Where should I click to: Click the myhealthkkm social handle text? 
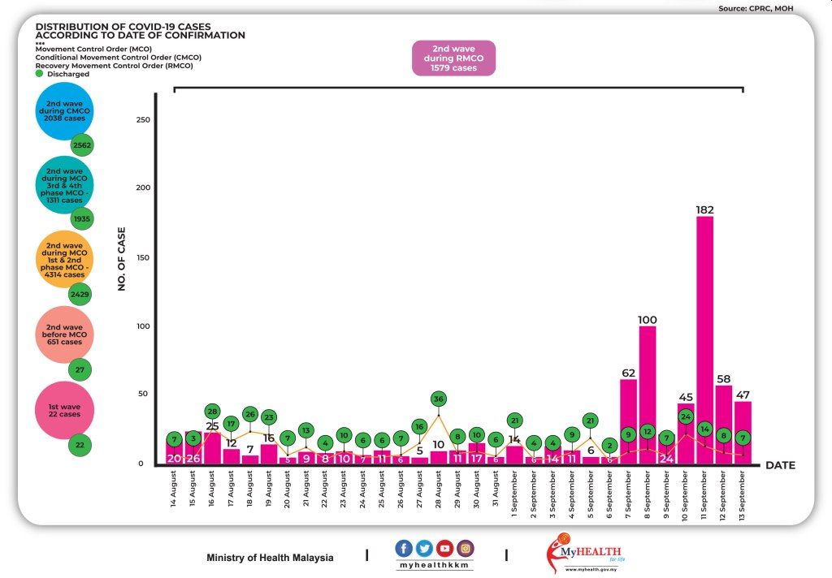[434, 565]
